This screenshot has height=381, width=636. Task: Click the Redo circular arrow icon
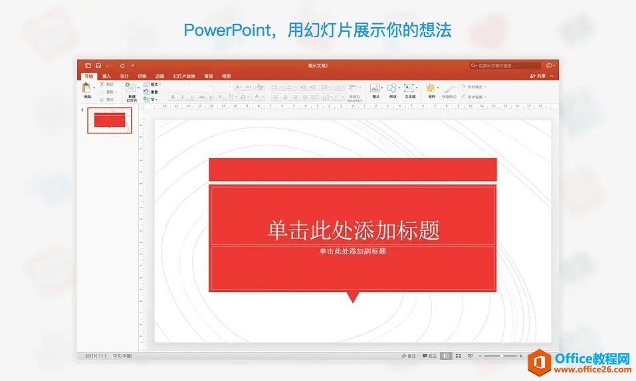pos(122,65)
